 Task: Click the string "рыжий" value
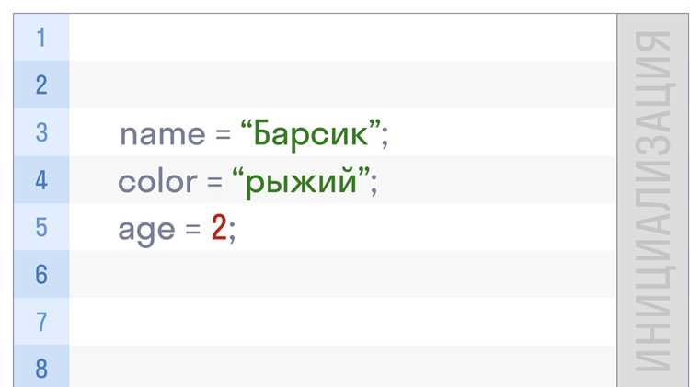(x=301, y=181)
